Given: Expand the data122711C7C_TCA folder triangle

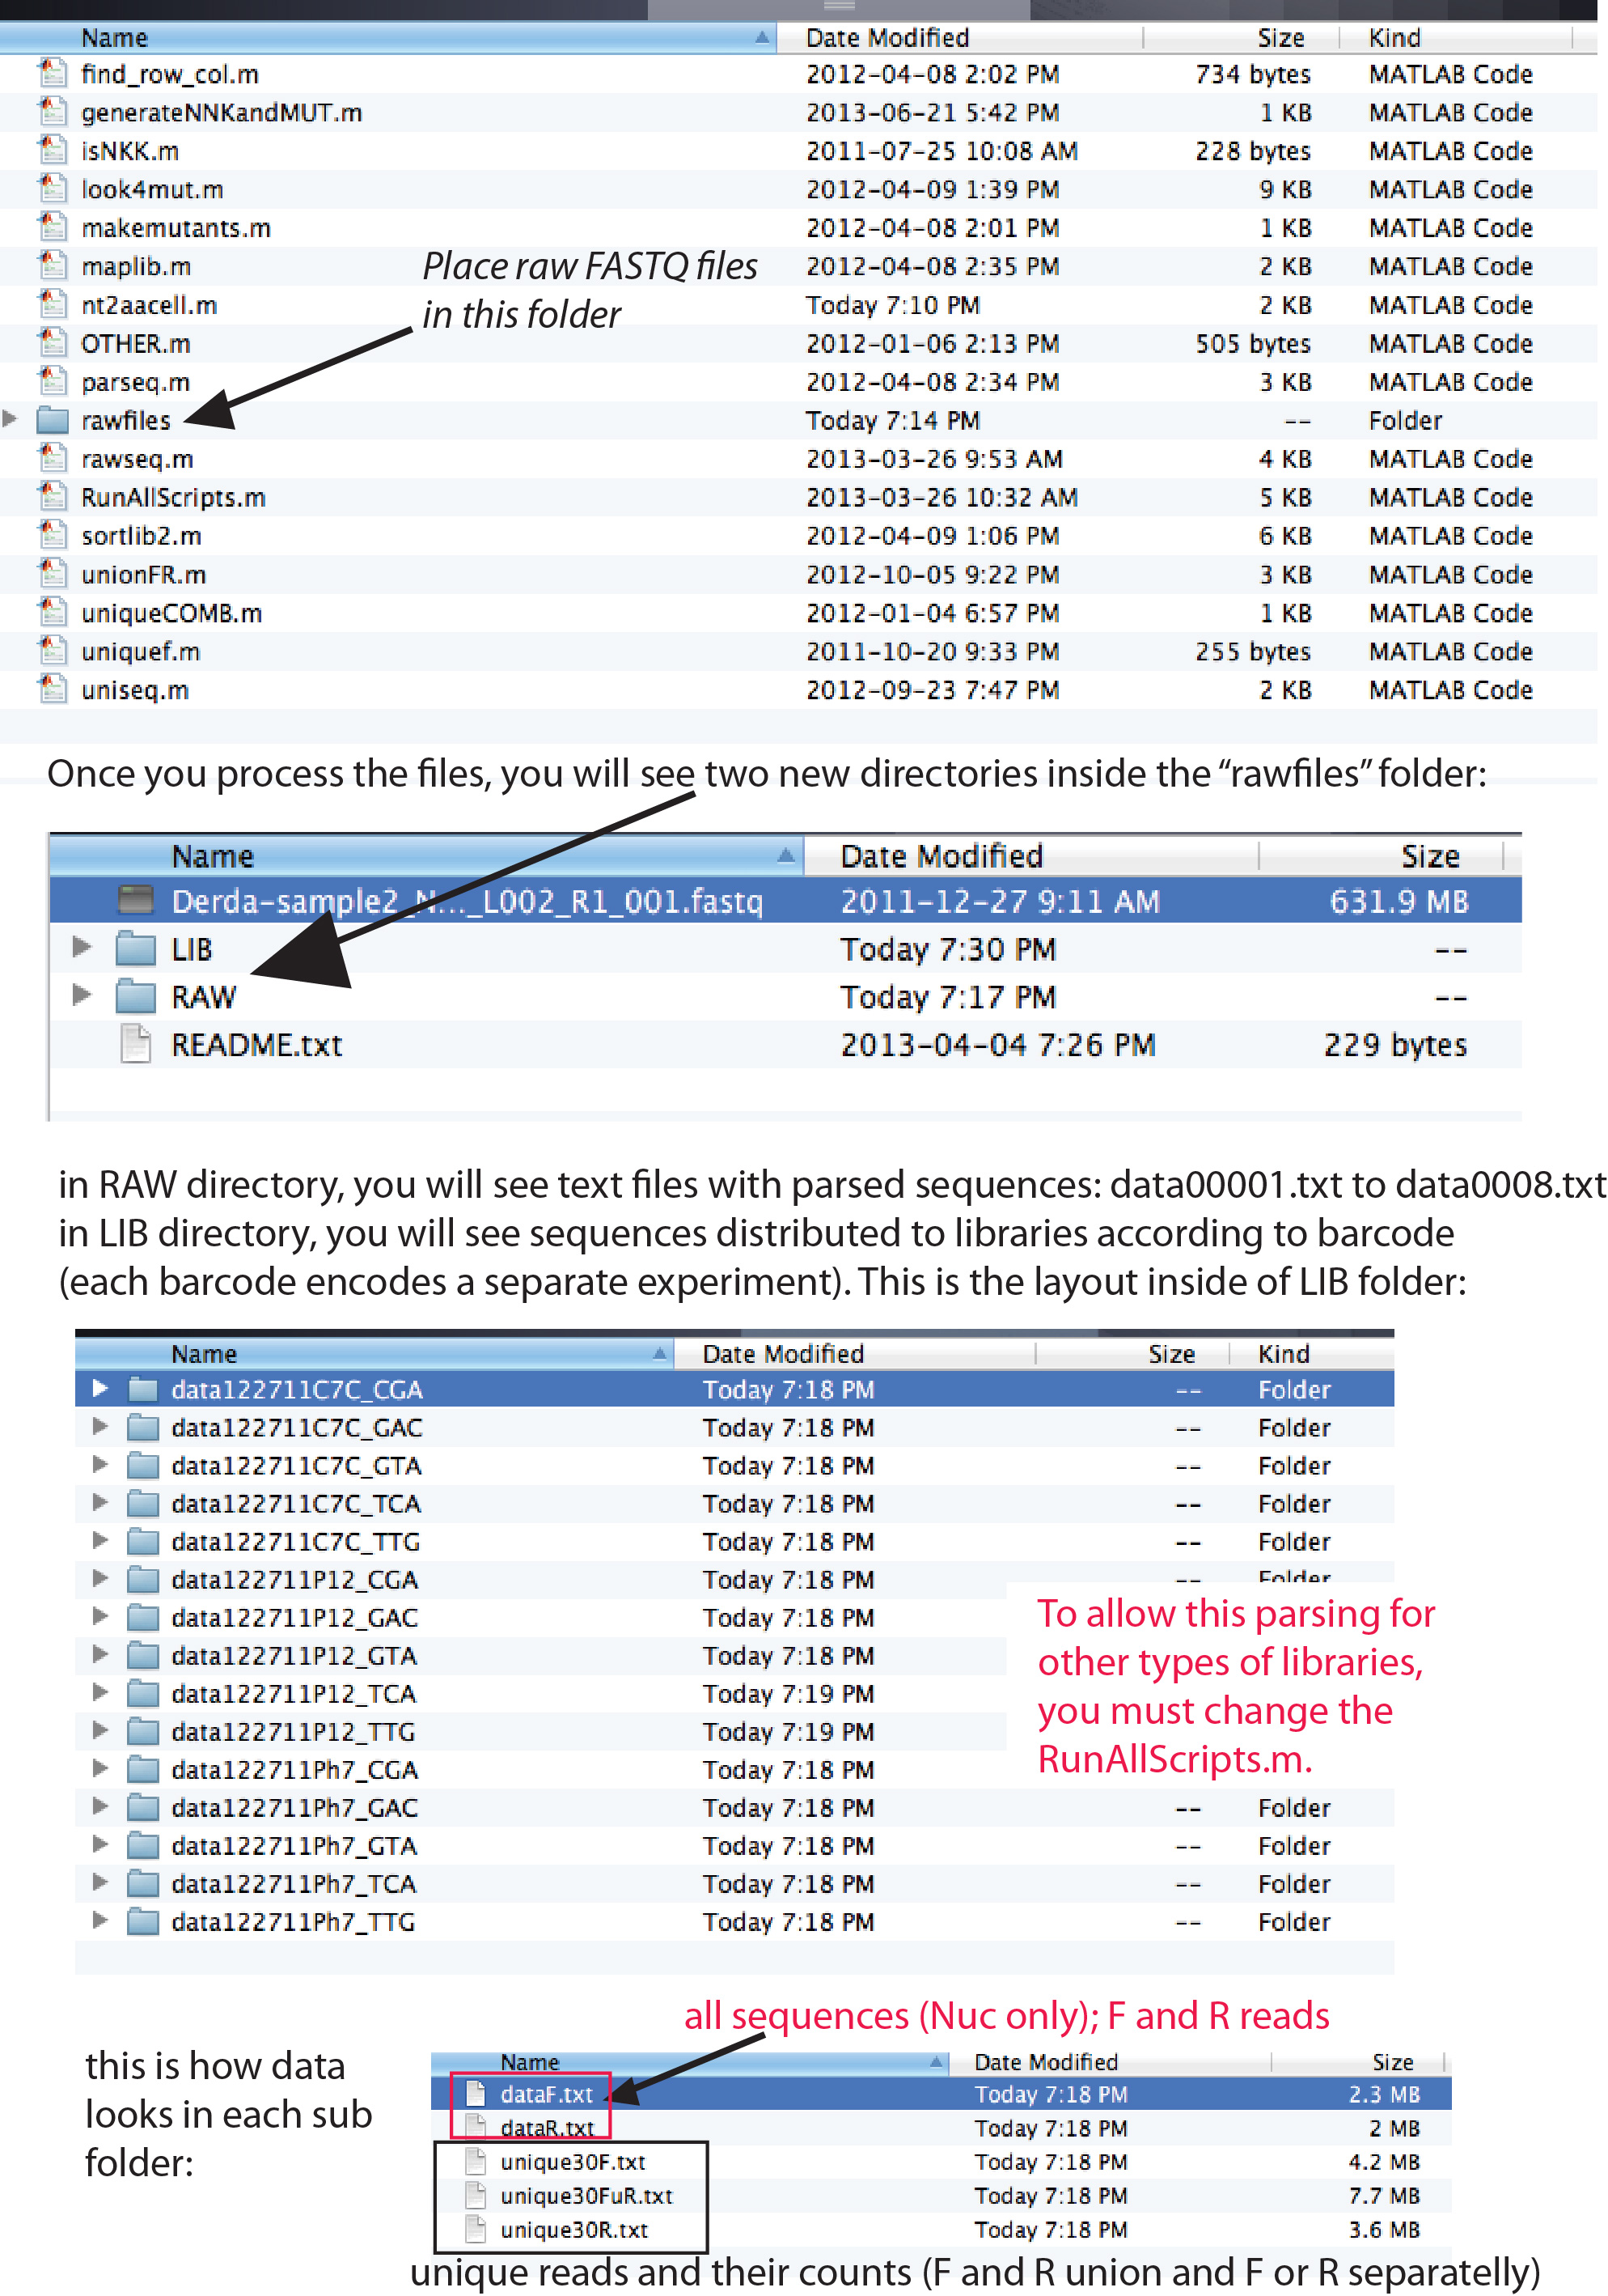Looking at the screenshot, I should pos(100,1501).
